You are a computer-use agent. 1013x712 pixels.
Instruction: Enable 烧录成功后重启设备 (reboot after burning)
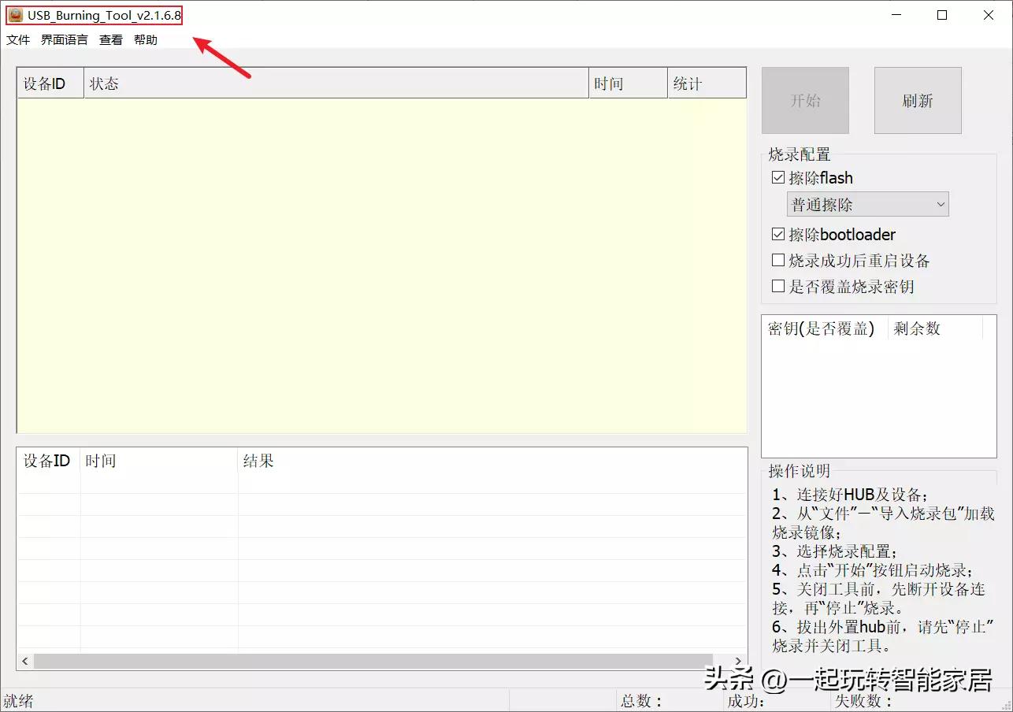778,260
